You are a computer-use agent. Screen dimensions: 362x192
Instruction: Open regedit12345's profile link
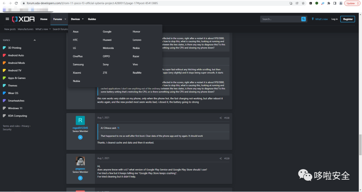(x=80, y=128)
